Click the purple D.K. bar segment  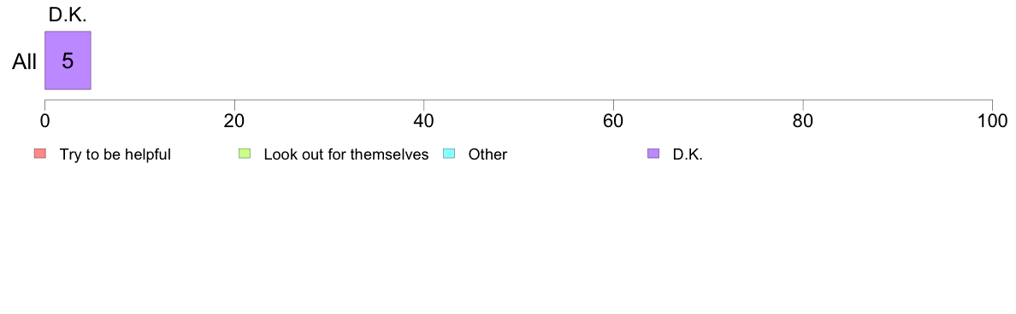point(68,60)
